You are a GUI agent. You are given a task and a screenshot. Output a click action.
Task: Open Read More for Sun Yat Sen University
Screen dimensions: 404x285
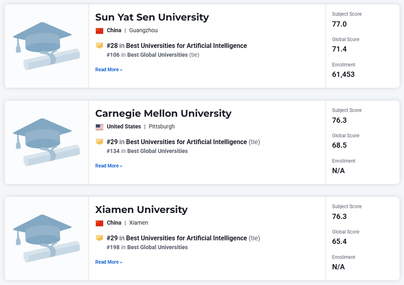[x=109, y=70]
